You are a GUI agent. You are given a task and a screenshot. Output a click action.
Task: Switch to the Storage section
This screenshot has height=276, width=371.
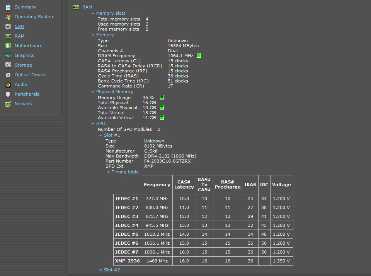tap(23, 65)
